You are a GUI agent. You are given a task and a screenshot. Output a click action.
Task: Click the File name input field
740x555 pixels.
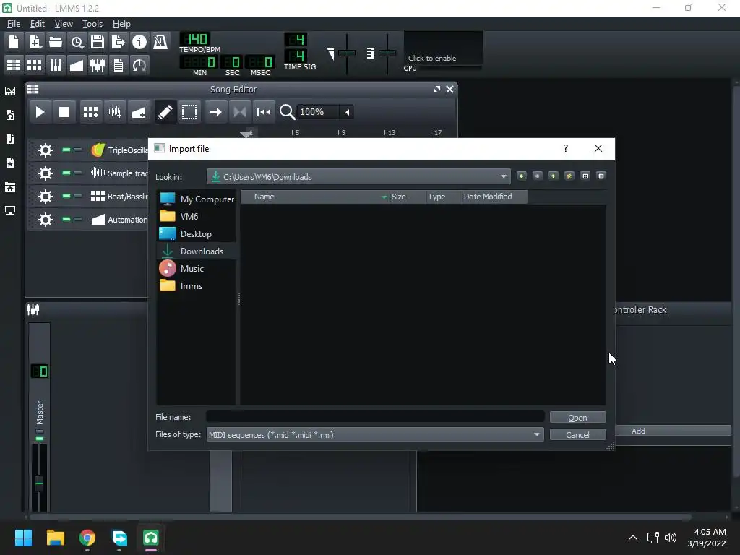pos(375,417)
